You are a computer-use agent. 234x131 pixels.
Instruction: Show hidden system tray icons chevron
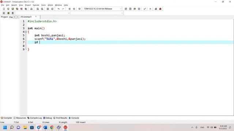(192, 127)
